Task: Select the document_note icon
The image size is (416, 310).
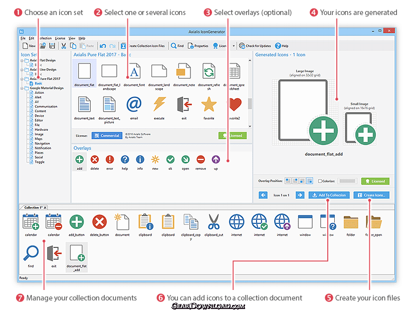Action: 184,75
